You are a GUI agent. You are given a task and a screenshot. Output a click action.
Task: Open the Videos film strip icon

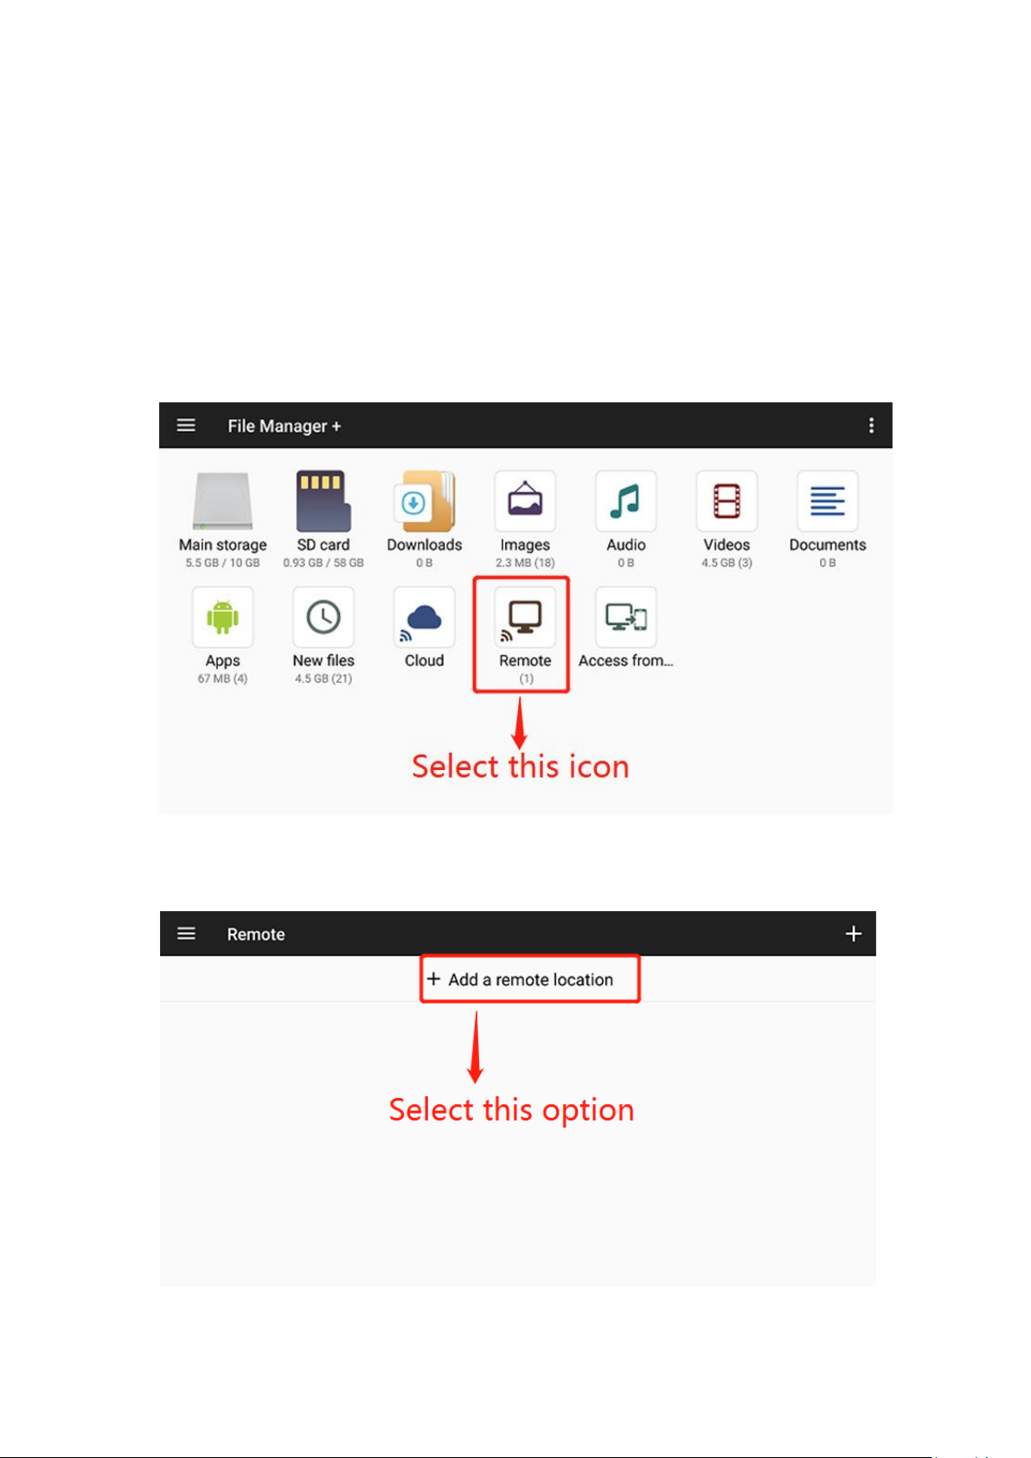(727, 501)
